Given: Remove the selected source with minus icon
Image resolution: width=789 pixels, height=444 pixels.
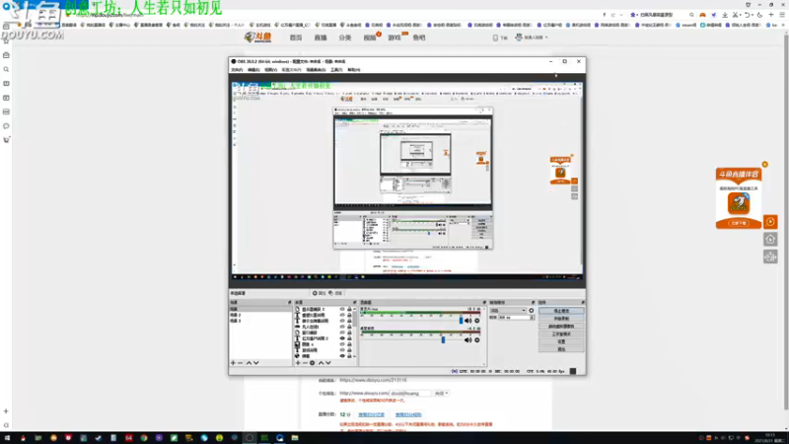Looking at the screenshot, I should pyautogui.click(x=305, y=363).
